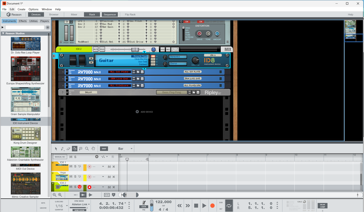Click the metronome click icon
This screenshot has width=364, height=212.
pos(144,203)
